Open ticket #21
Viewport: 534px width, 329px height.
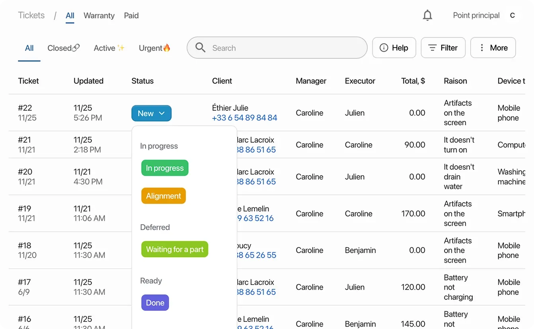coord(24,140)
